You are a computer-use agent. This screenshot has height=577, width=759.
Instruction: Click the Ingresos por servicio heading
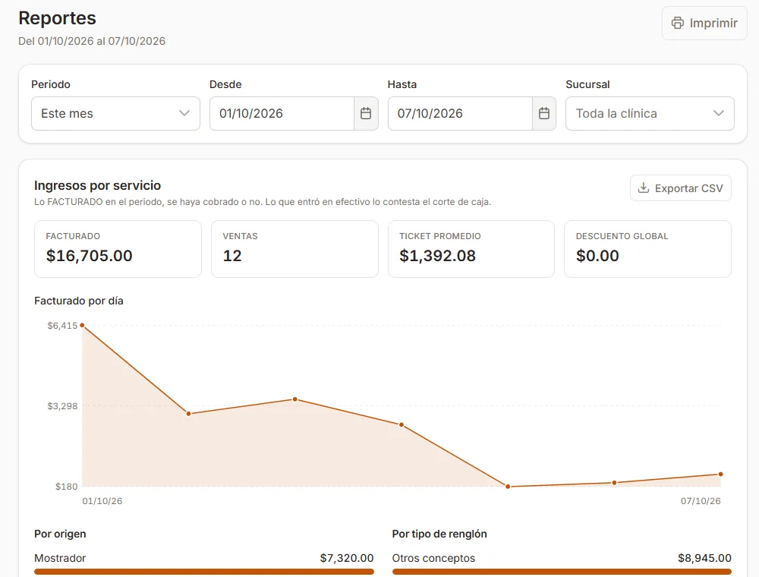pos(97,185)
